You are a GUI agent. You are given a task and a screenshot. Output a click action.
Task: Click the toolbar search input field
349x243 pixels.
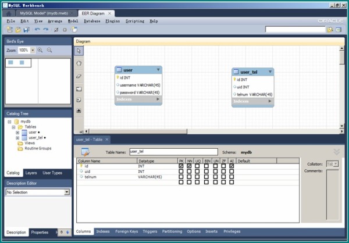click(295, 30)
